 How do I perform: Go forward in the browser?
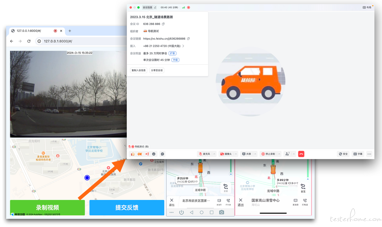tap(20, 41)
